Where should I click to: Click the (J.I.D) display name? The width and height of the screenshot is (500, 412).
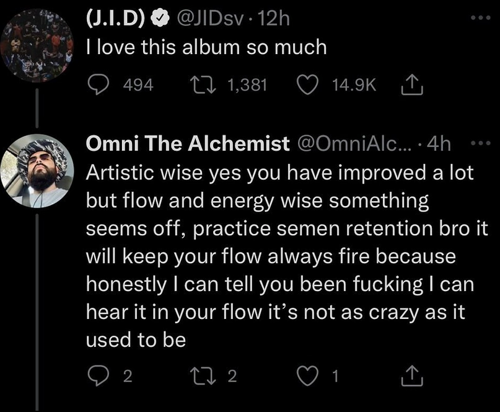click(116, 20)
